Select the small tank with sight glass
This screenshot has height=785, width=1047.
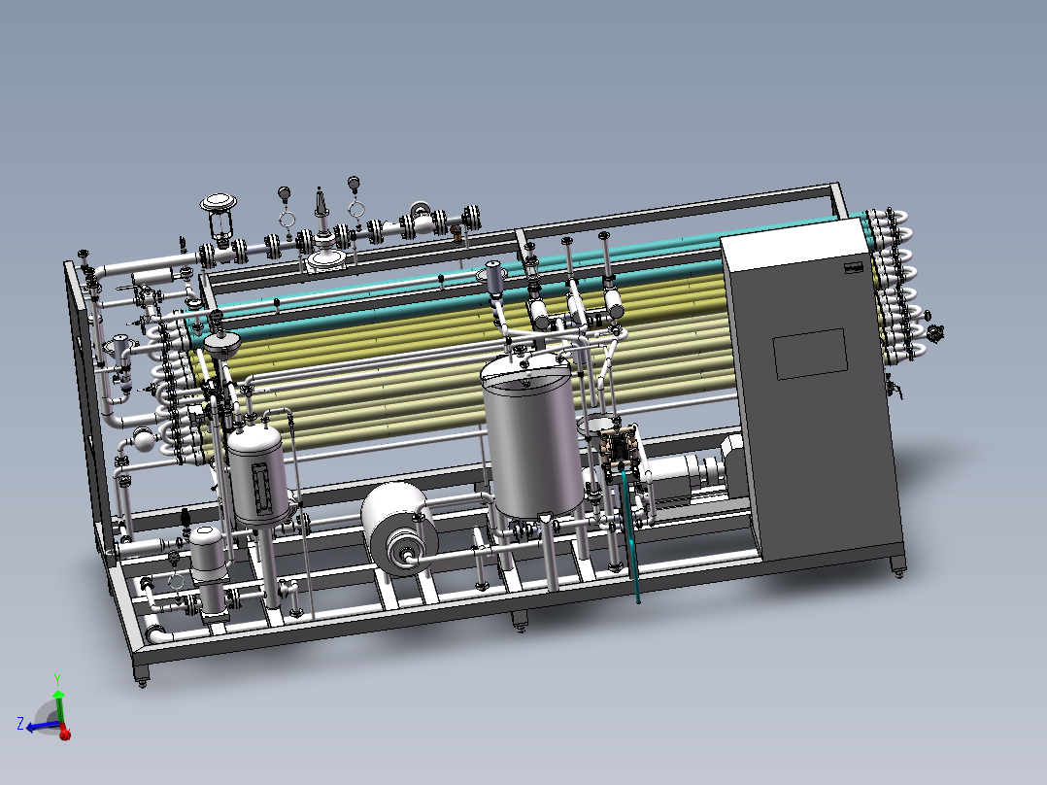(x=259, y=474)
